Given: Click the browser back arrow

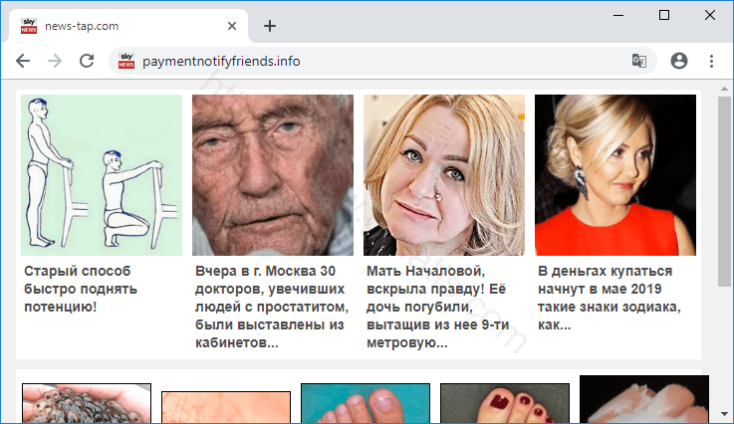Looking at the screenshot, I should click(x=23, y=61).
